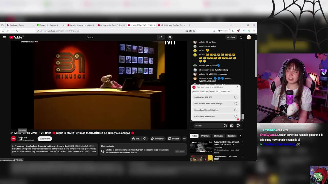Select the TVN Chile filter chip
Image resolution: width=328 pixels, height=184 pixels.
205,136
